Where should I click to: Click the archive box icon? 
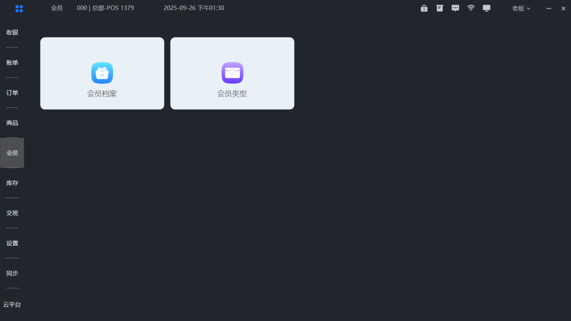pos(440,8)
